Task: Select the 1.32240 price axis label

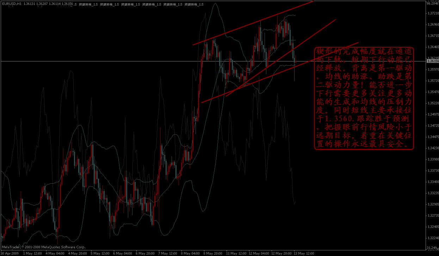Action: pos(433,238)
